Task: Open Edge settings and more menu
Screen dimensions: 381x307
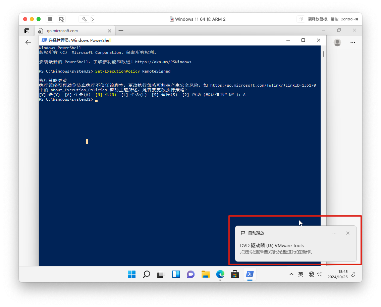Action: click(353, 42)
